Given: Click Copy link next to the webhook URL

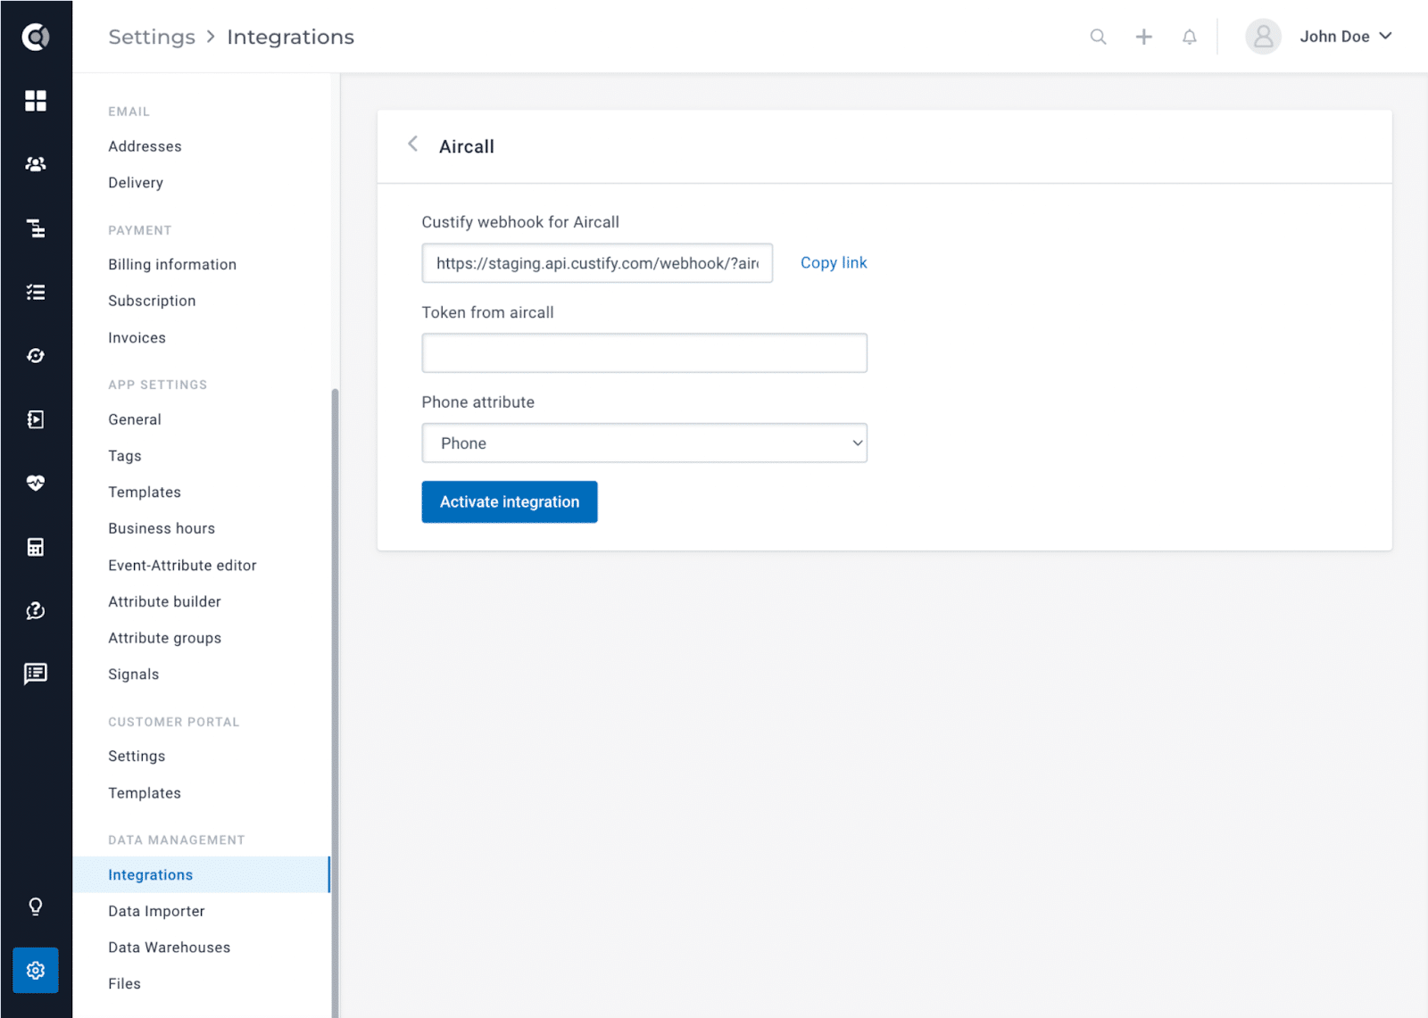Looking at the screenshot, I should click(x=833, y=262).
